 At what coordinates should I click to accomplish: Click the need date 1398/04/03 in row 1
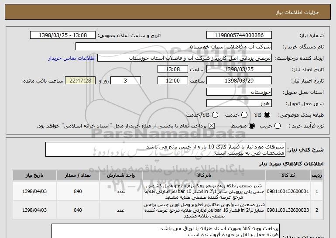coord(34,191)
